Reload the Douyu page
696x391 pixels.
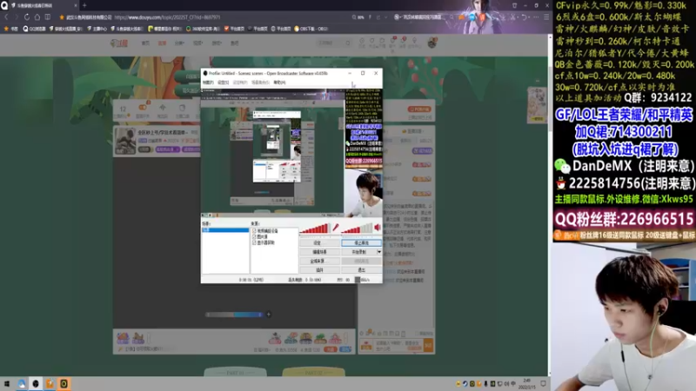[x=27, y=17]
